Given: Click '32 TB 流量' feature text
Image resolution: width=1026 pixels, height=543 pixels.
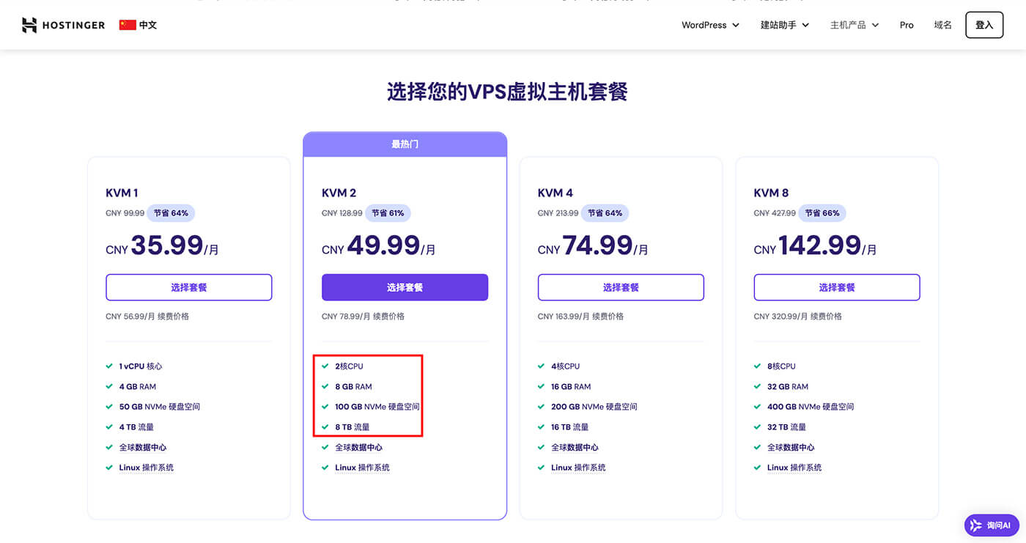Looking at the screenshot, I should [x=786, y=426].
